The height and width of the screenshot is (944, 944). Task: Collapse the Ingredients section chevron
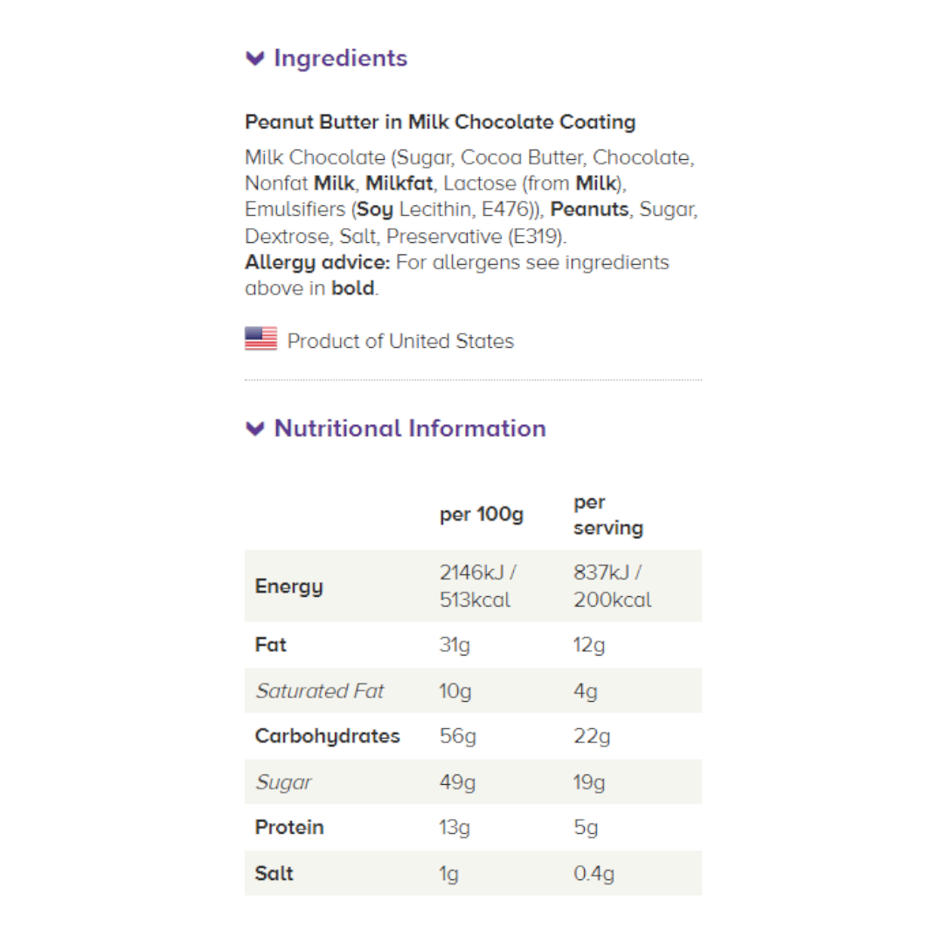pyautogui.click(x=255, y=59)
